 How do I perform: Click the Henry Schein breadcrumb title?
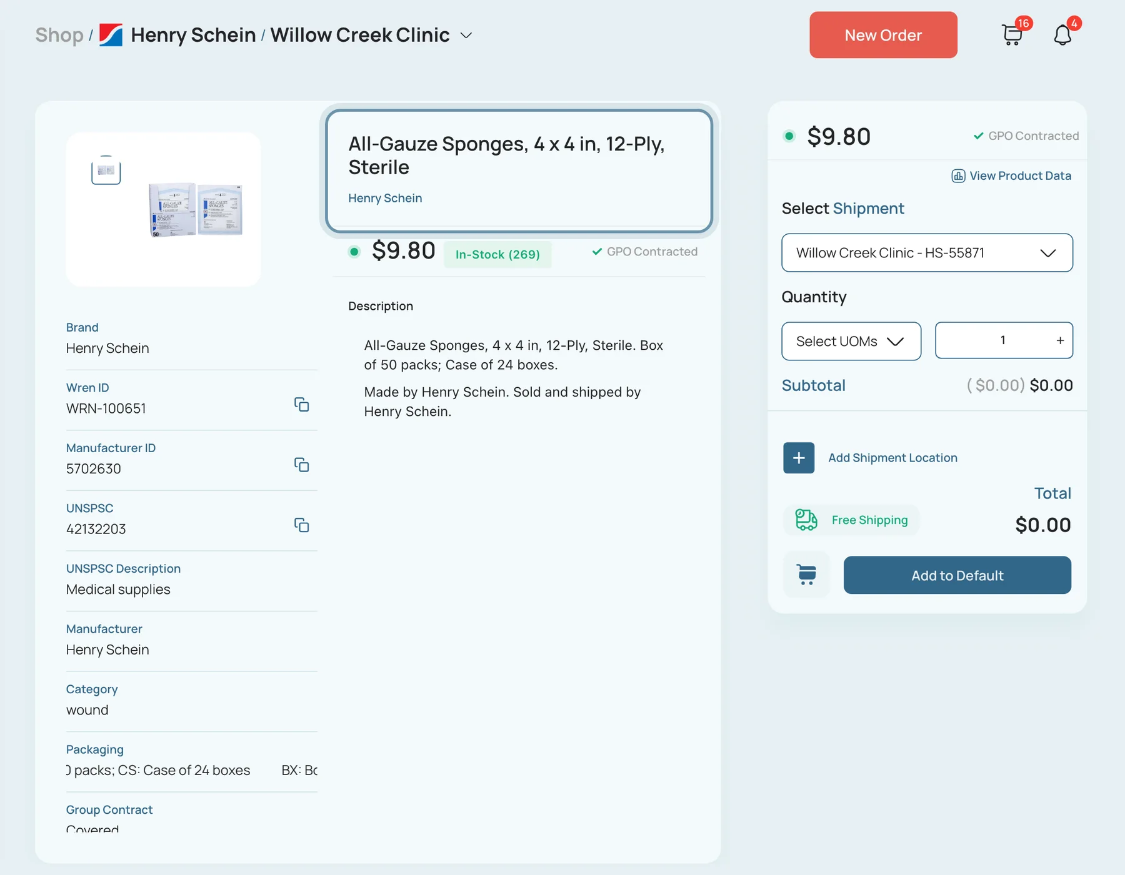point(194,35)
